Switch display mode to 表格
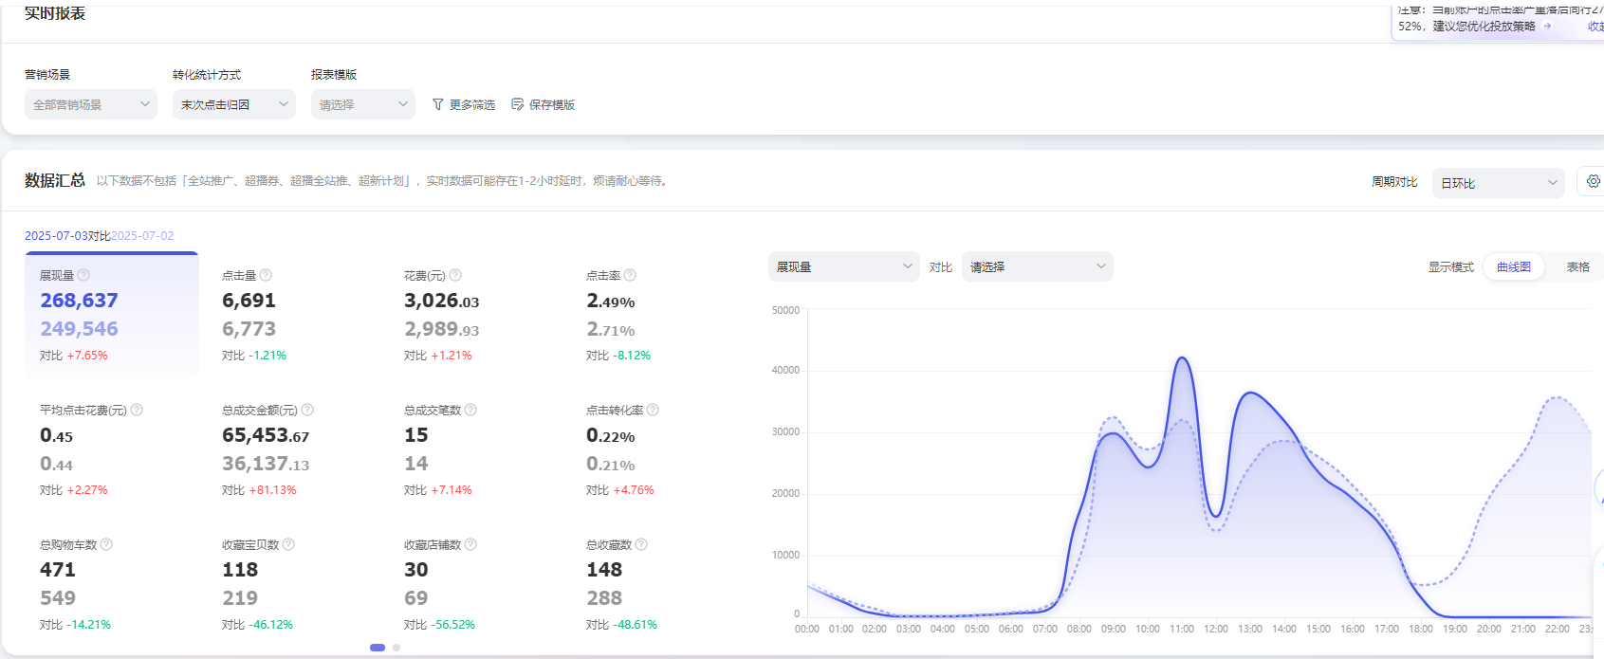The height and width of the screenshot is (659, 1604). pos(1577,267)
